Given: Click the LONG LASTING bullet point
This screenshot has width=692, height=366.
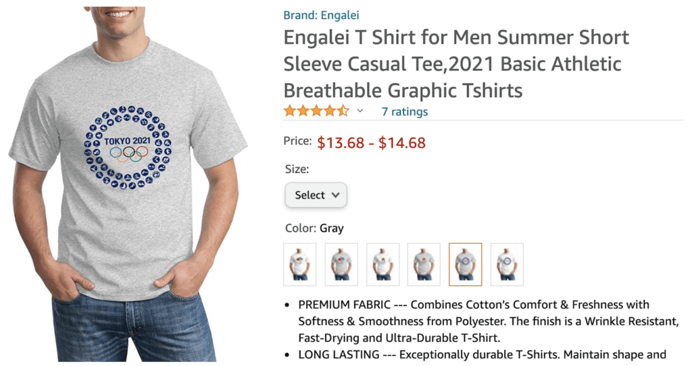Looking at the screenshot, I should tap(481, 354).
